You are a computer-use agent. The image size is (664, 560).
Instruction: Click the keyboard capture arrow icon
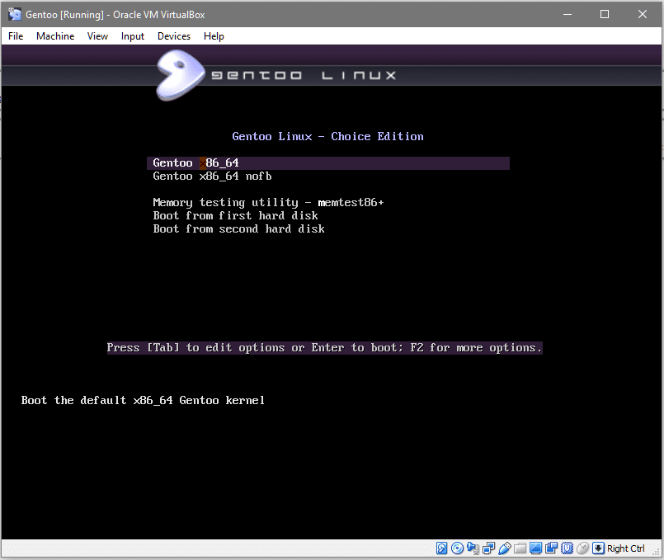pos(598,548)
